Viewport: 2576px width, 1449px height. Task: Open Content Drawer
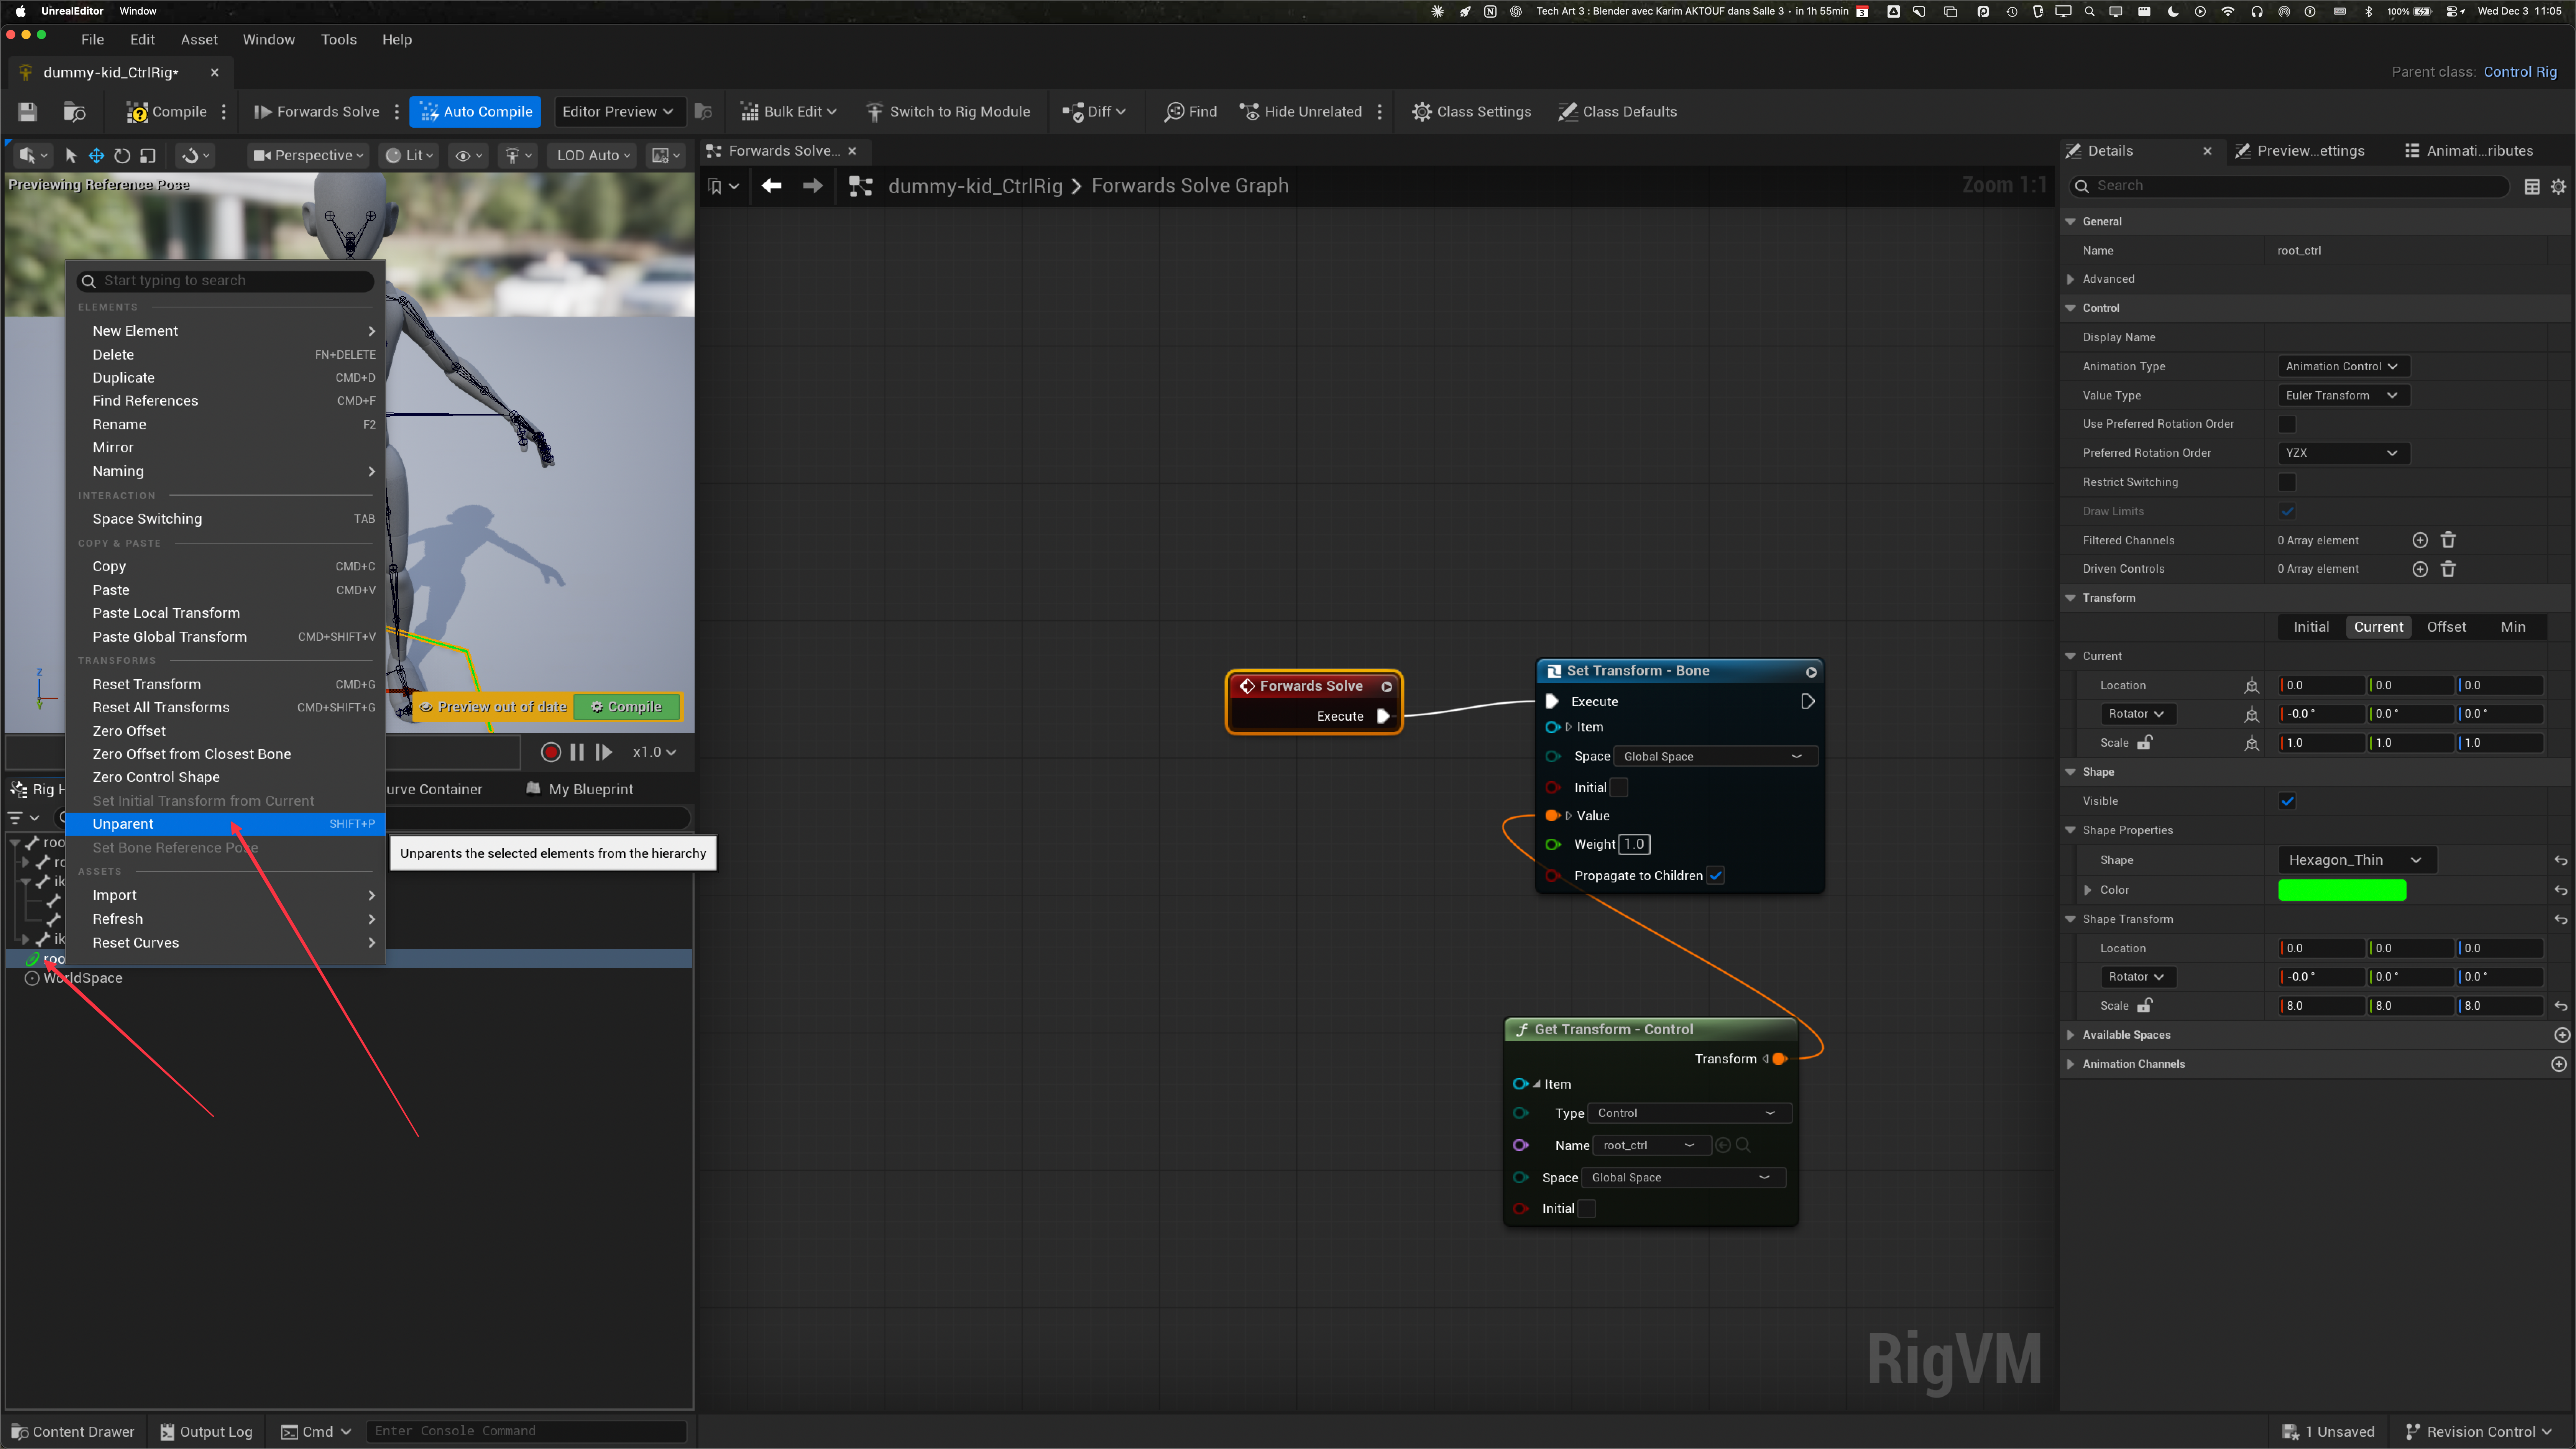73,1432
